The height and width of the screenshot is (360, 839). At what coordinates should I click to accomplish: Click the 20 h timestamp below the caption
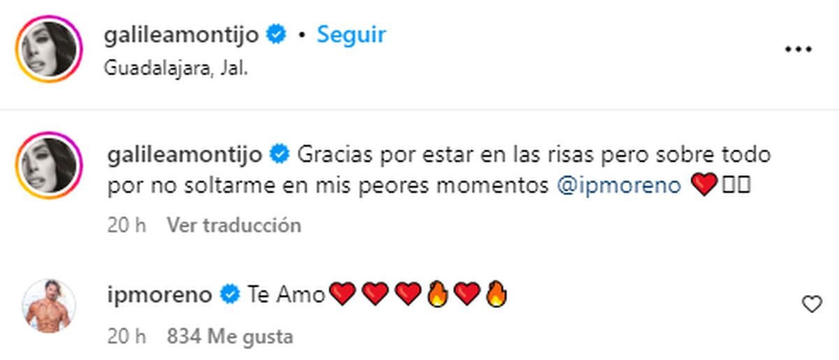point(126,226)
